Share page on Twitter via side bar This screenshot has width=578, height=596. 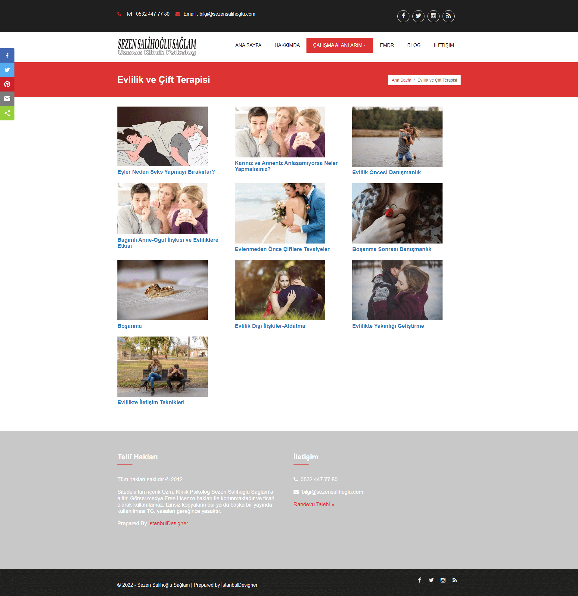7,70
